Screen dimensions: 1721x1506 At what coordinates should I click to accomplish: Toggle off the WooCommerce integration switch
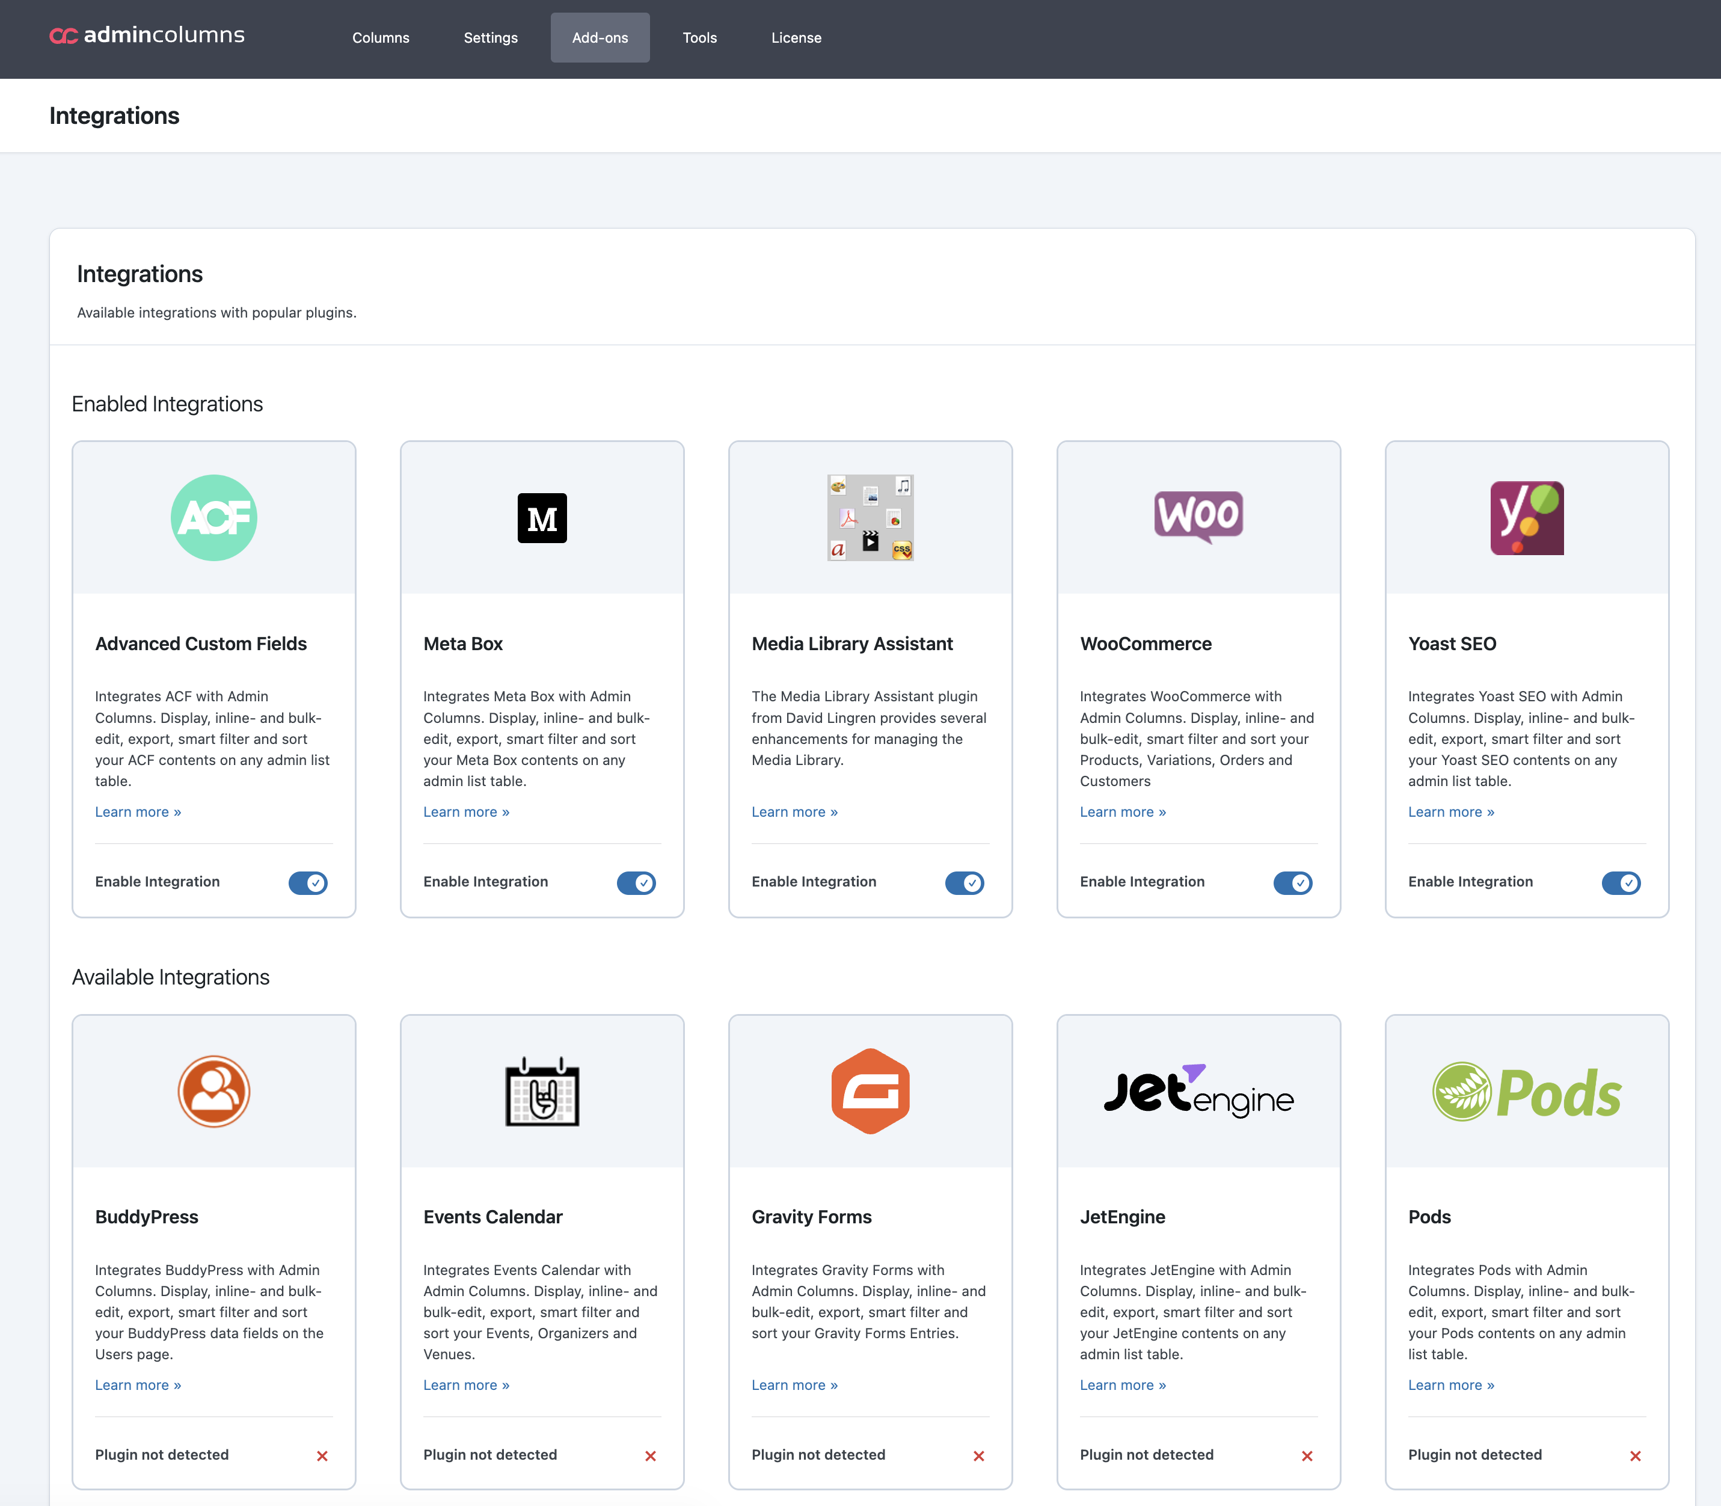click(1292, 882)
